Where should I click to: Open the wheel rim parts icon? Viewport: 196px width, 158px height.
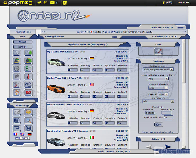point(17,69)
